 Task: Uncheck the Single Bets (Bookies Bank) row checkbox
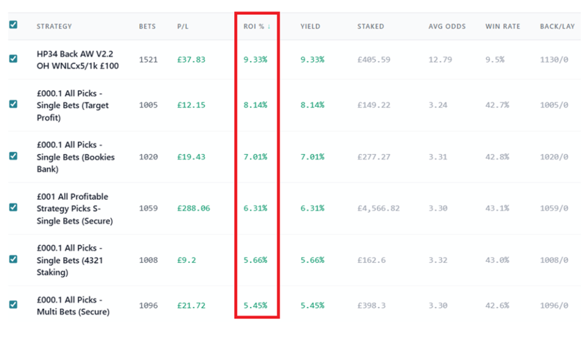13,156
